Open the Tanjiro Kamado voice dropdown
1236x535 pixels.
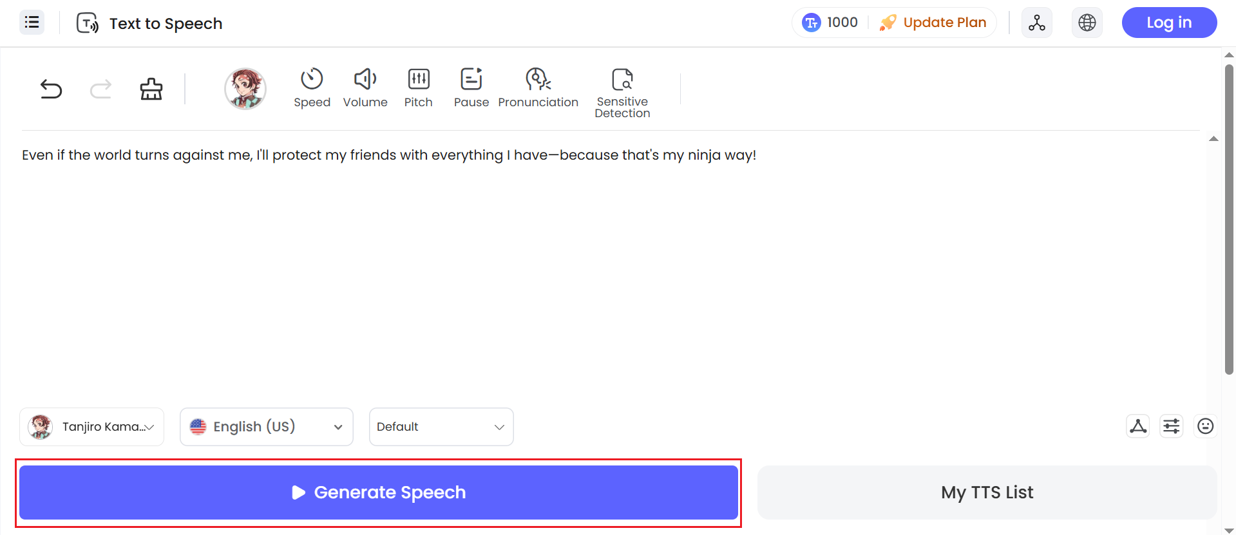(92, 427)
